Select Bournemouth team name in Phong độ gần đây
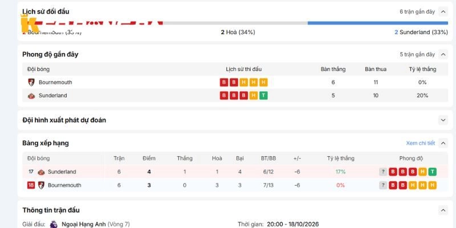The width and height of the screenshot is (456, 228). pyautogui.click(x=55, y=82)
